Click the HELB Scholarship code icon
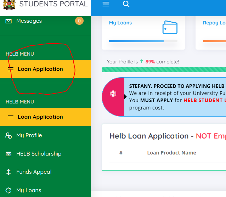 pyautogui.click(x=9, y=154)
